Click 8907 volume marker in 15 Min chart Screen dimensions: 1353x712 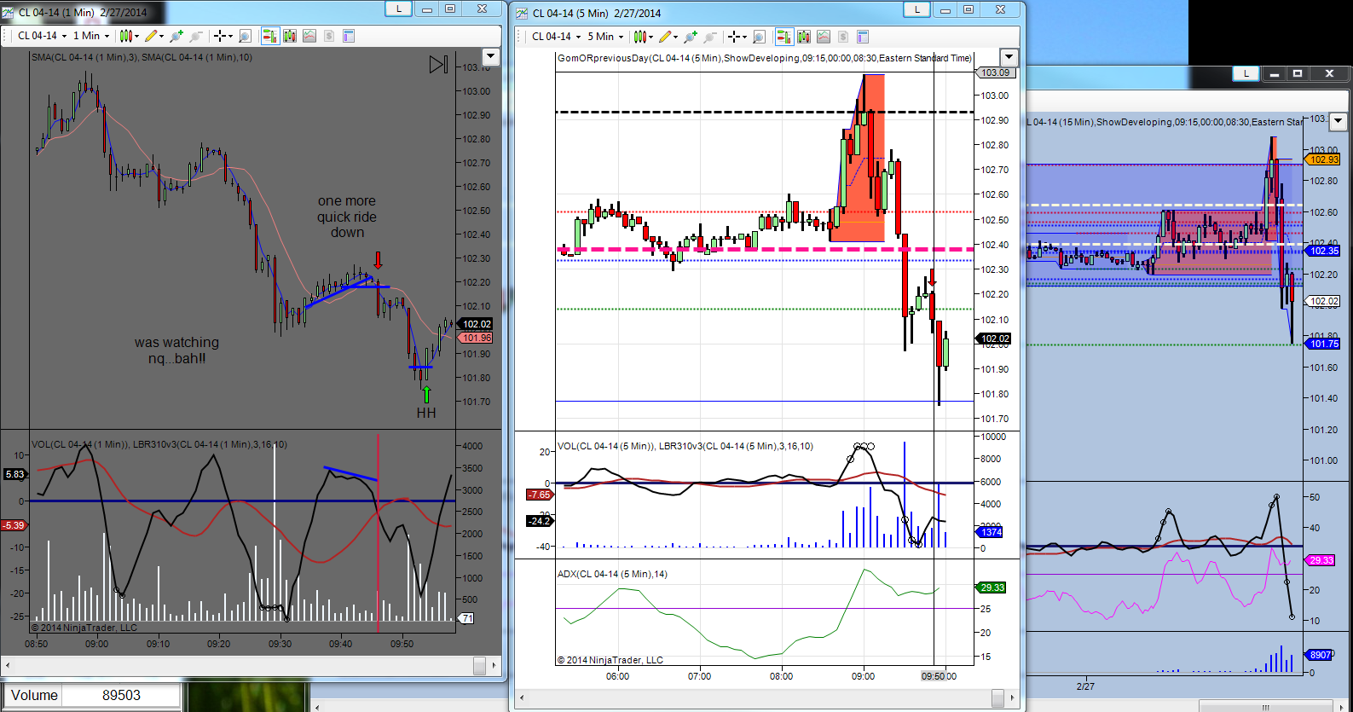point(1320,655)
